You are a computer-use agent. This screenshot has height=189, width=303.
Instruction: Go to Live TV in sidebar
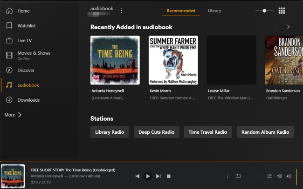24,40
